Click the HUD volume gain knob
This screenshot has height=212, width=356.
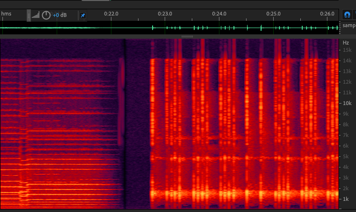46,15
